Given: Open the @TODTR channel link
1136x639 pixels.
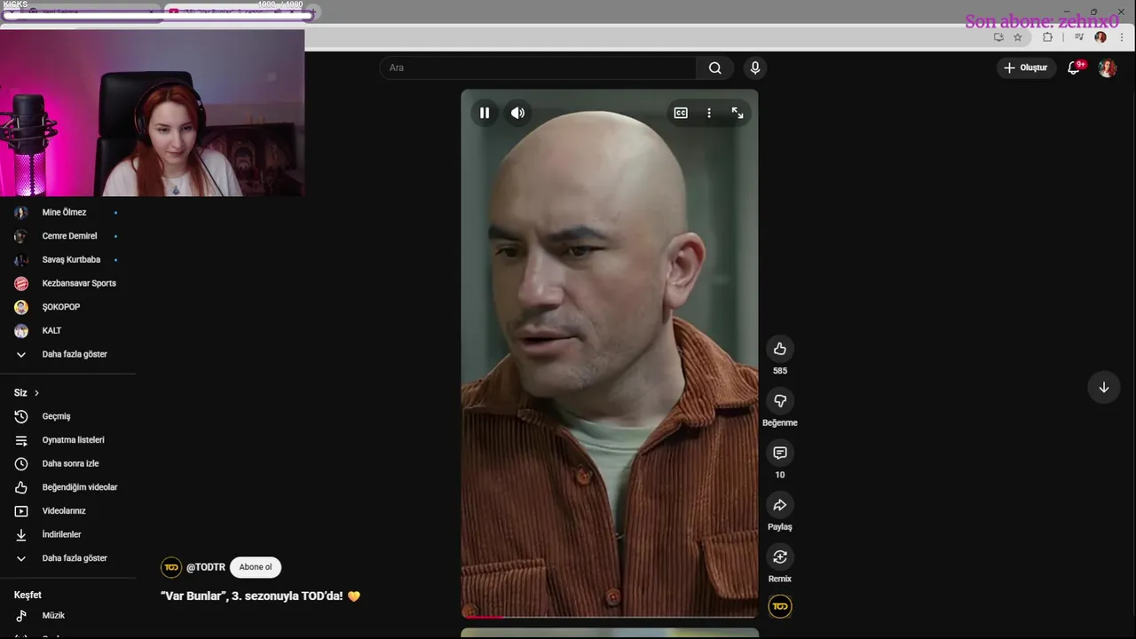Looking at the screenshot, I should pos(206,567).
